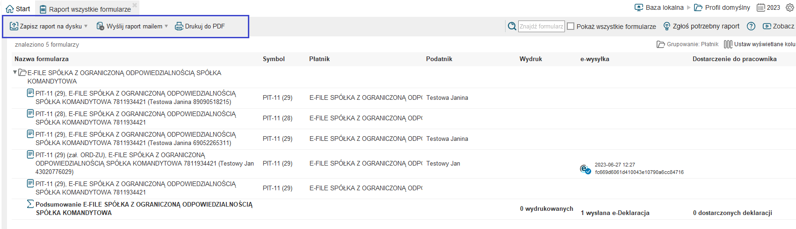Click the magnifier search icon
This screenshot has width=796, height=229.
512,27
